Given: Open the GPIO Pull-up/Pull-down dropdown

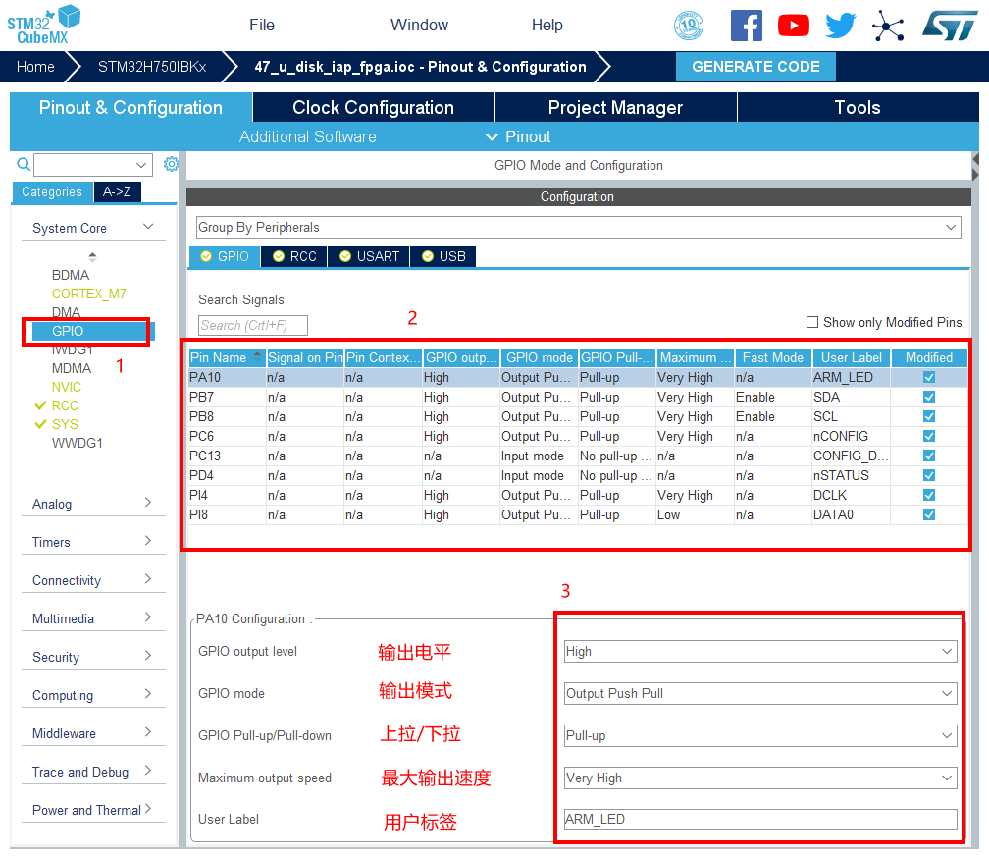Looking at the screenshot, I should coord(760,735).
